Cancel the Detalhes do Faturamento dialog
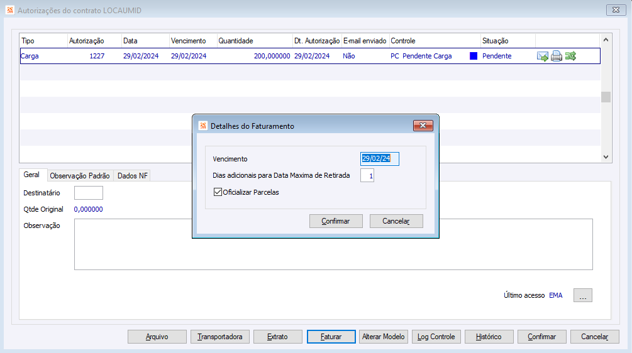632x353 pixels. click(x=396, y=221)
